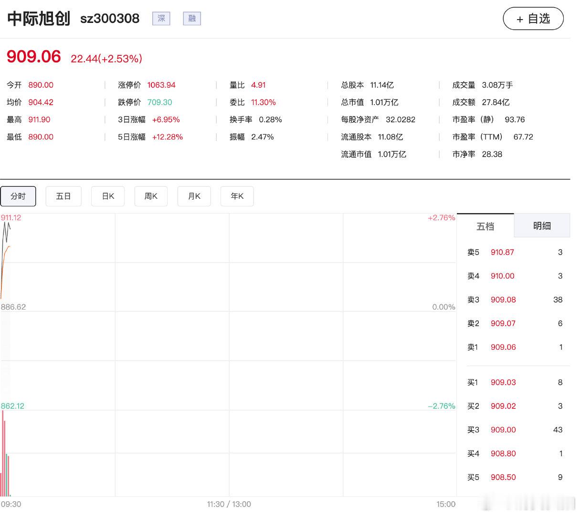Click 每股净资产 value 32.0282
Screen dimensions: 581x516
pyautogui.click(x=401, y=119)
